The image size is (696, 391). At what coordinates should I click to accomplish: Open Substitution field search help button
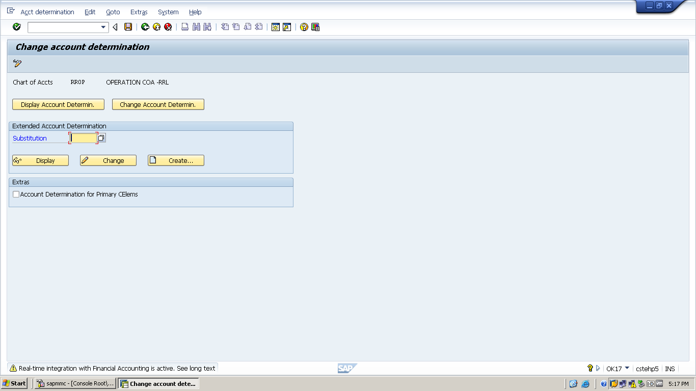coord(102,138)
